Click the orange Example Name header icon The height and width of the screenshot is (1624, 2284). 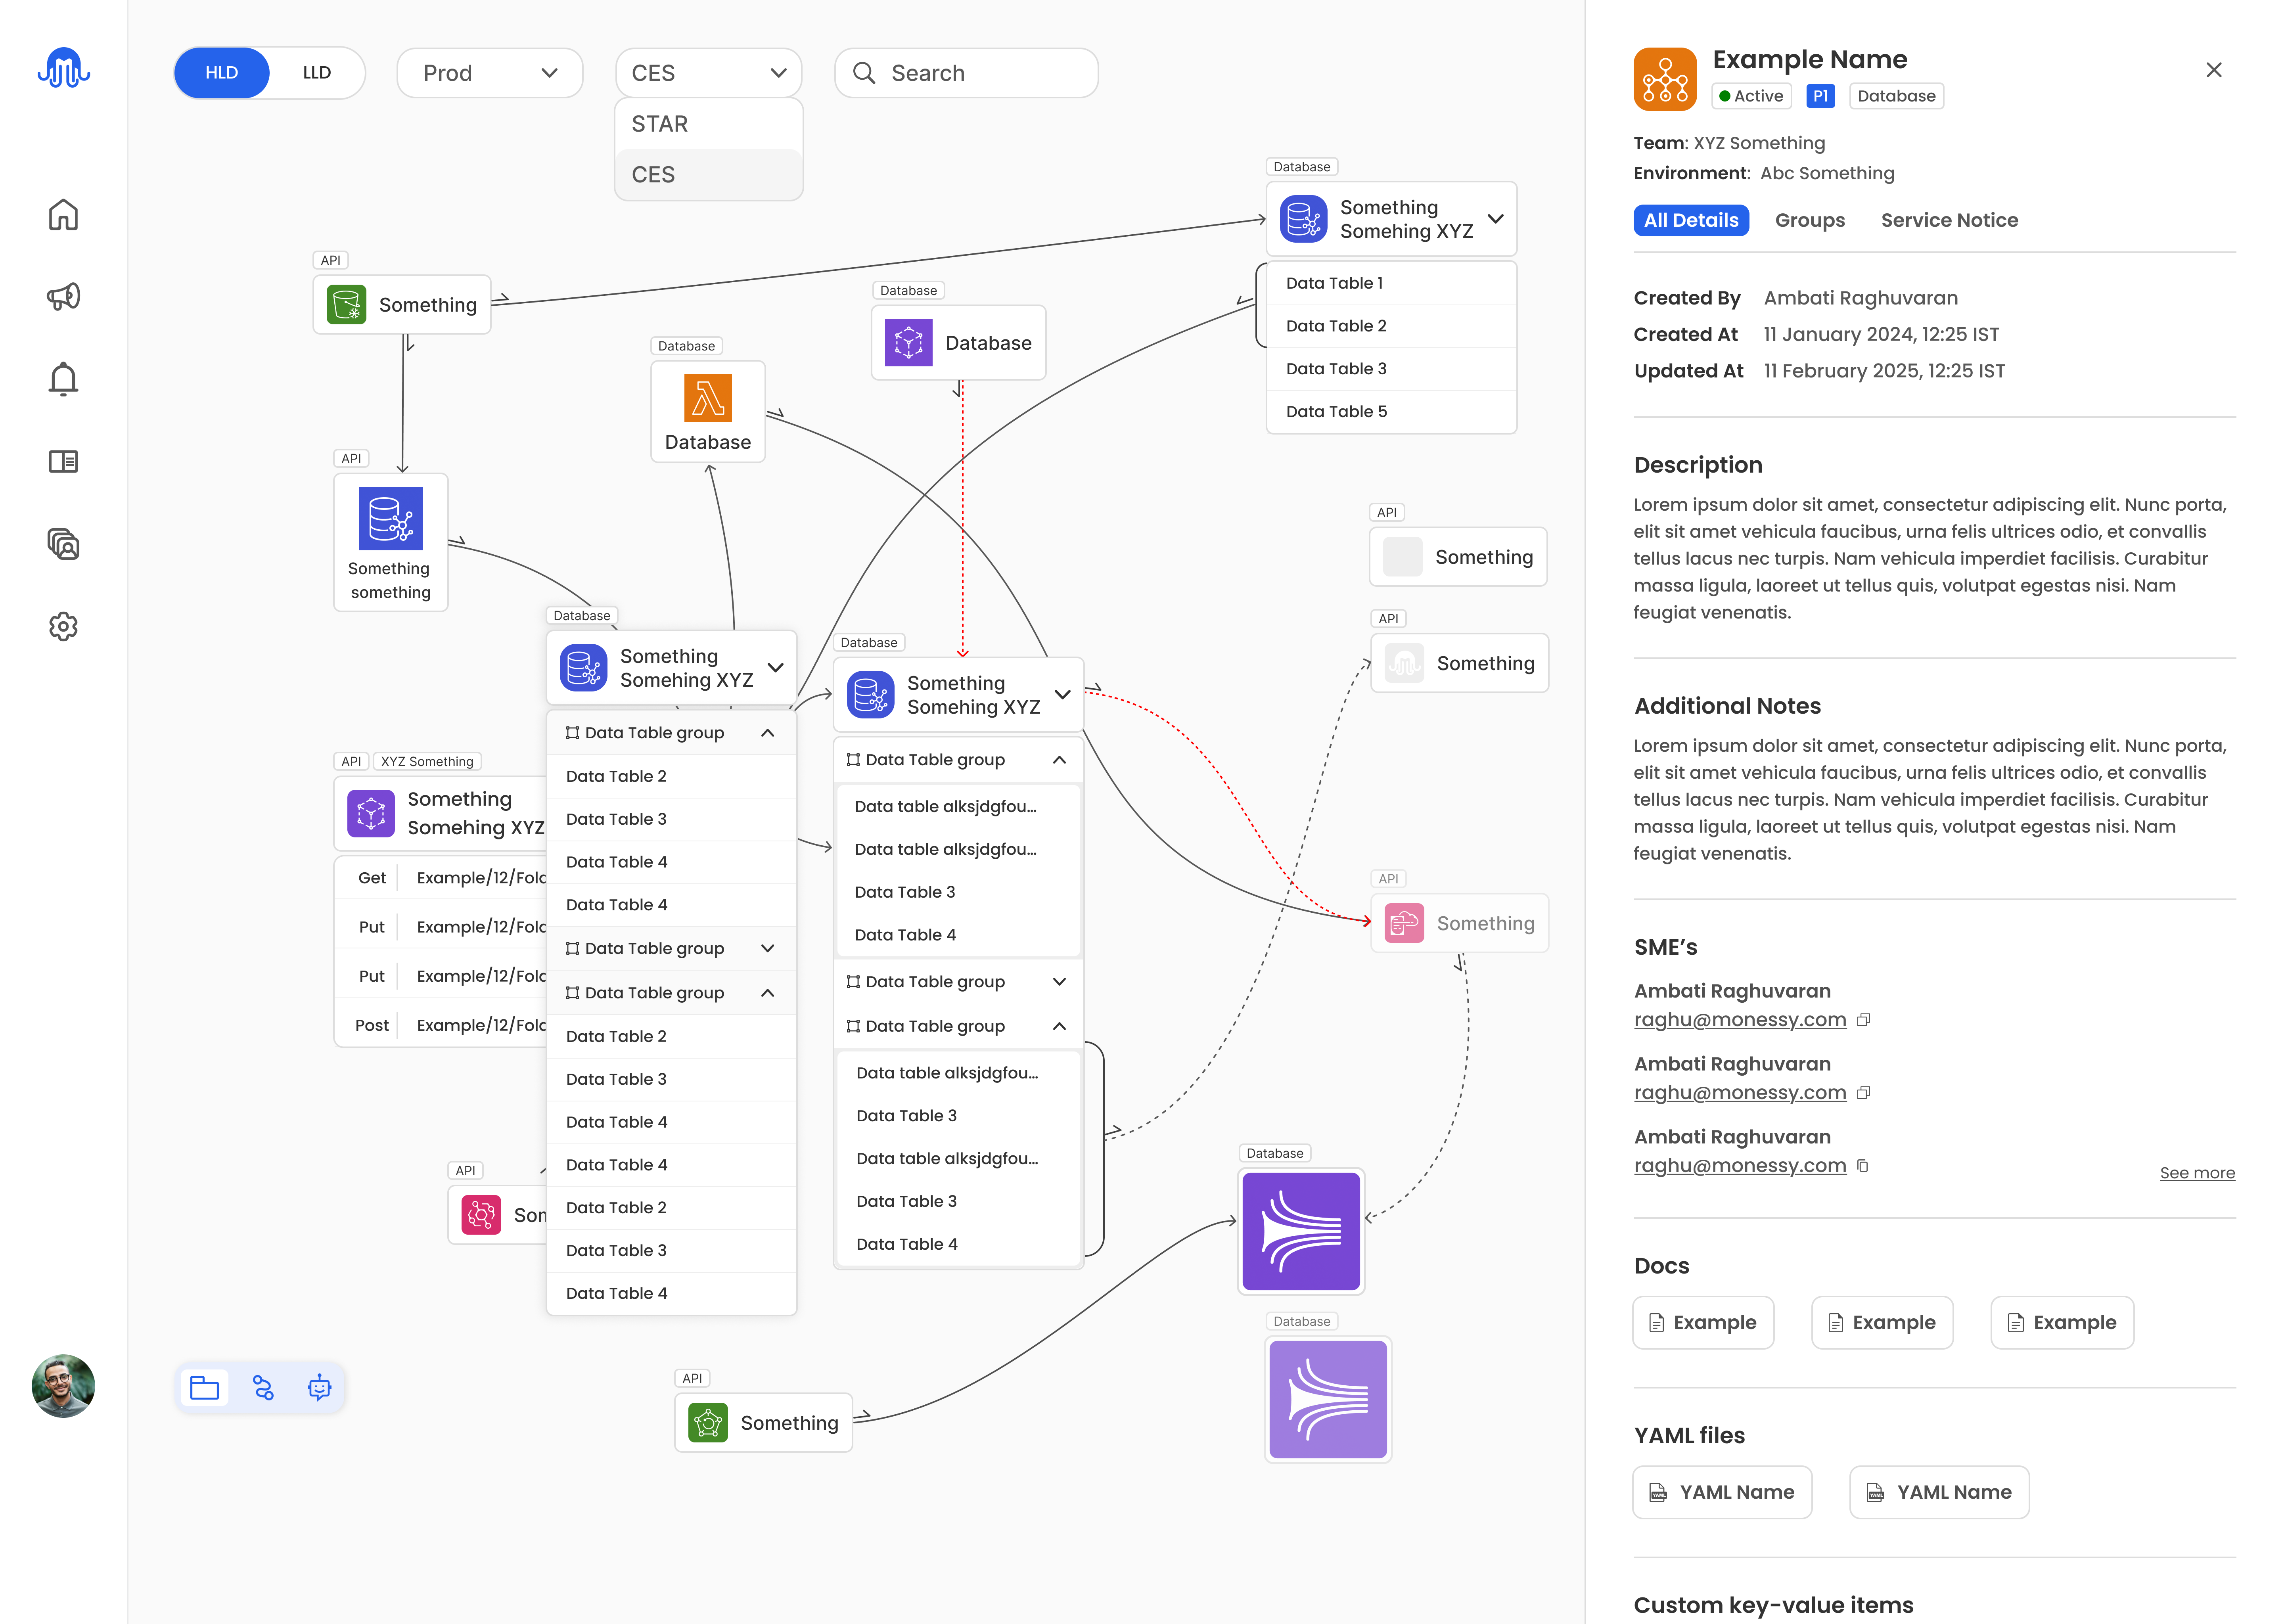[x=1665, y=79]
